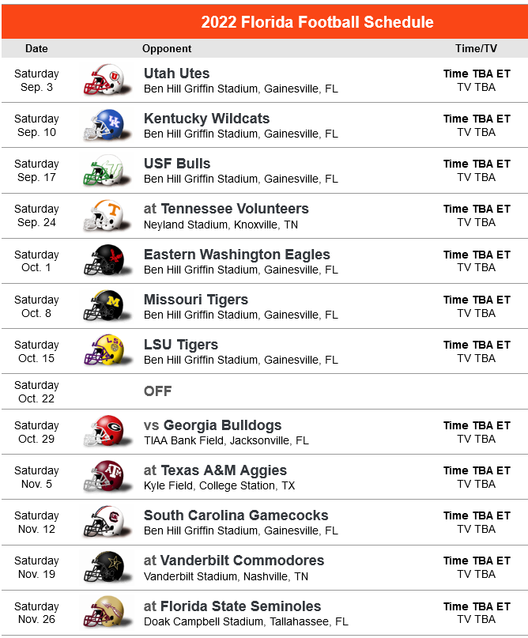Click the Texas A&M maroon helmet icon
The height and width of the screenshot is (638, 528).
tap(107, 476)
